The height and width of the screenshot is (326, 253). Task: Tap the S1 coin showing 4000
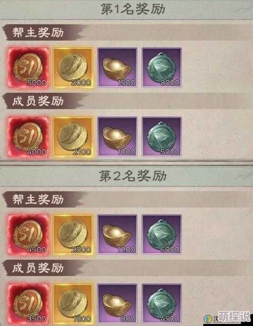pyautogui.click(x=28, y=137)
